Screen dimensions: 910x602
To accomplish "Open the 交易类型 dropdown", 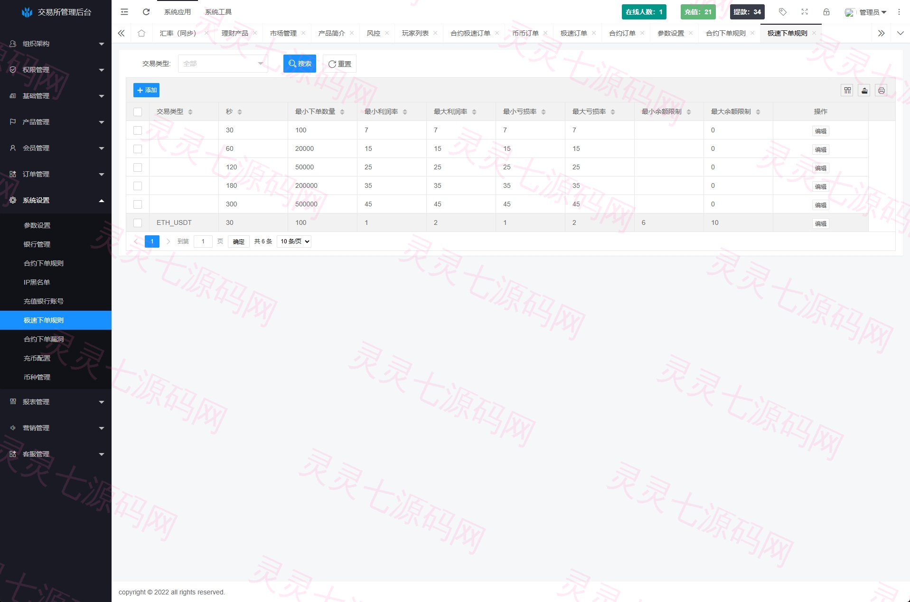I will (223, 64).
